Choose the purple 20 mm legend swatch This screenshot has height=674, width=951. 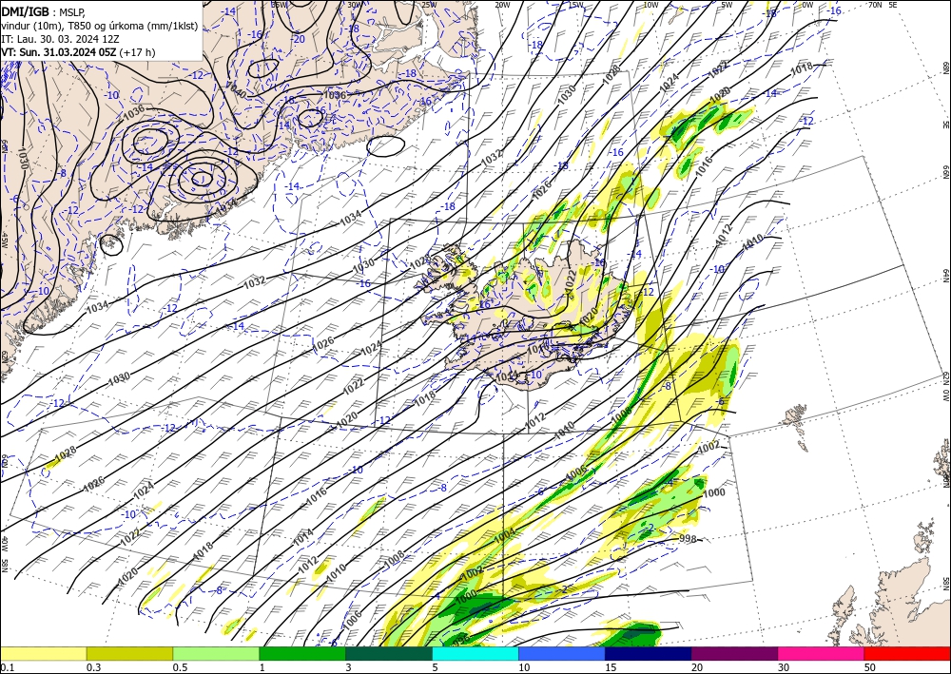tap(734, 653)
